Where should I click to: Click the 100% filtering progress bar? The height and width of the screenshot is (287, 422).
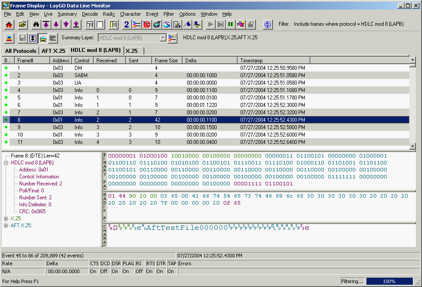pos(389,281)
